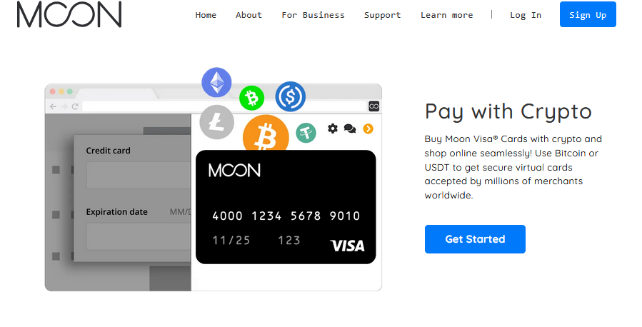Click the green Bitcoin Cash icon

(x=251, y=98)
